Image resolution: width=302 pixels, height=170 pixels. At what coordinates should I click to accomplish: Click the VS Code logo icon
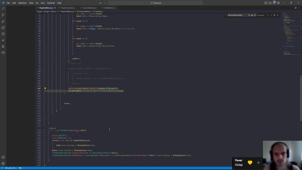click(3, 3)
